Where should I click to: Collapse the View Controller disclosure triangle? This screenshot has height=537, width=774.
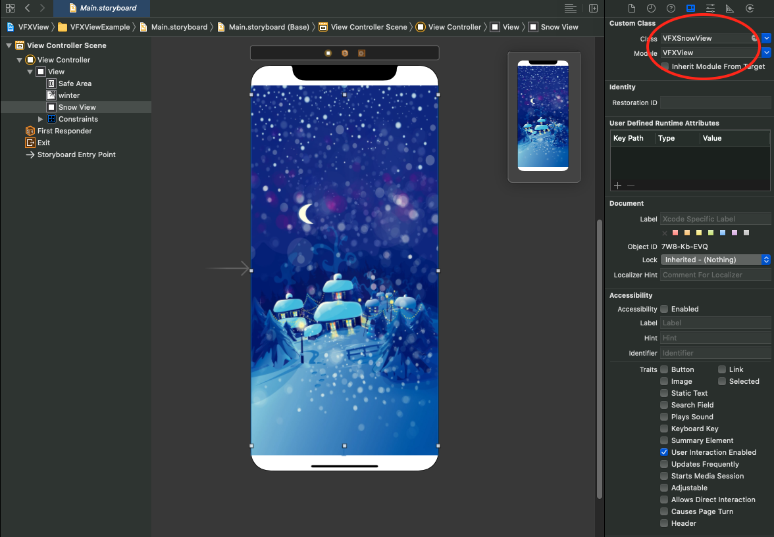(19, 60)
